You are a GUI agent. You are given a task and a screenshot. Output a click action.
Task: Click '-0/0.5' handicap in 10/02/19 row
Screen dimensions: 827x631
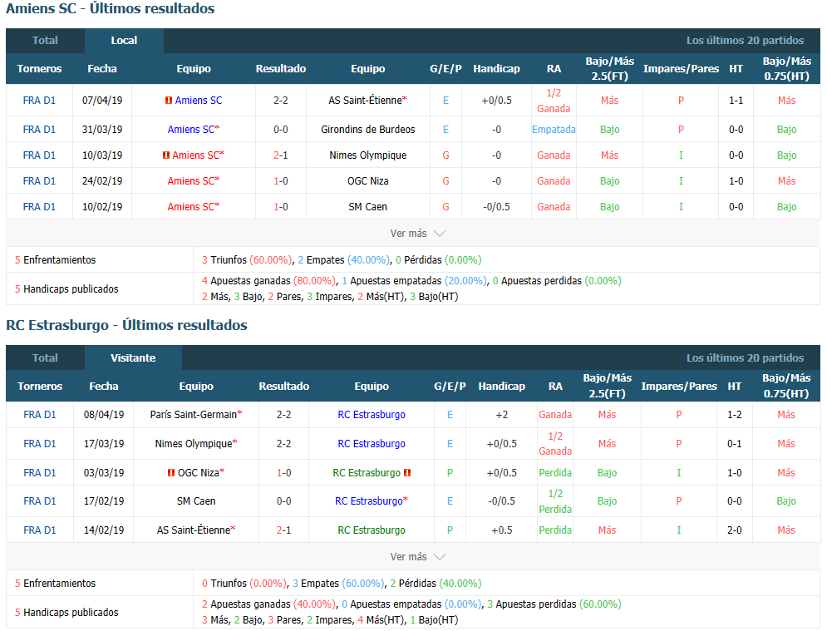(496, 207)
